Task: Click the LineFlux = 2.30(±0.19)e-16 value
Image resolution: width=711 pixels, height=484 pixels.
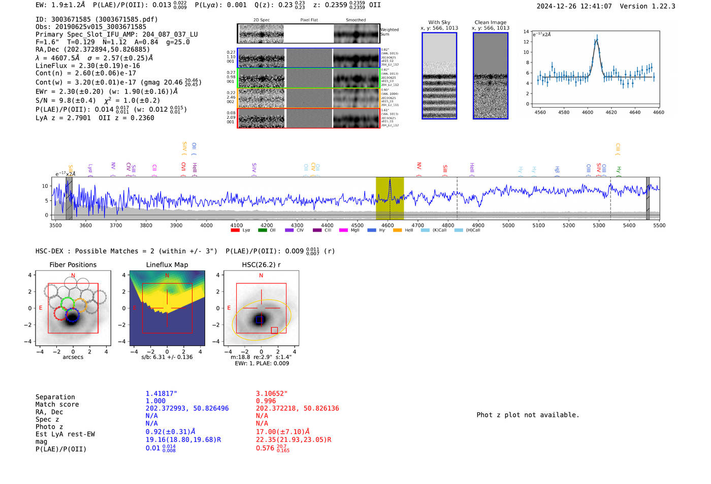Action: [x=88, y=66]
